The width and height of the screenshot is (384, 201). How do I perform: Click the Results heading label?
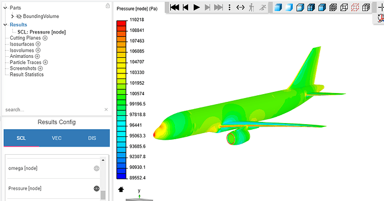pos(18,24)
